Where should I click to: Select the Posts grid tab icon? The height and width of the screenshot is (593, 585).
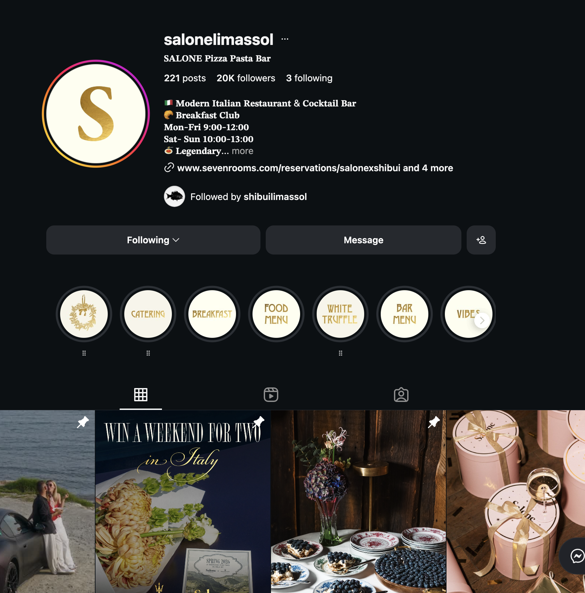pos(141,395)
